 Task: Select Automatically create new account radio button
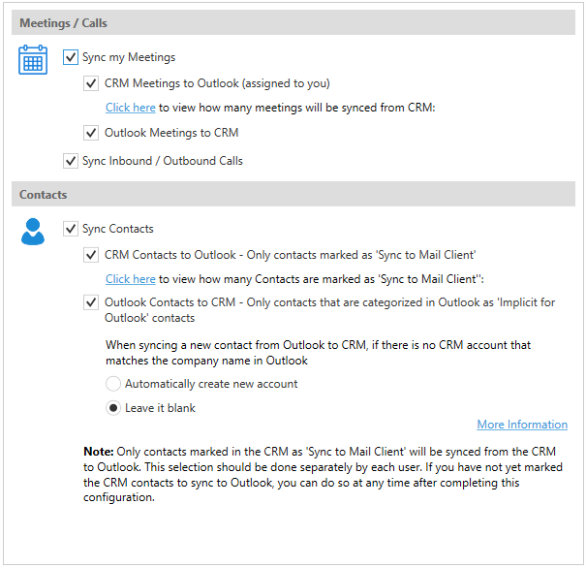(113, 384)
